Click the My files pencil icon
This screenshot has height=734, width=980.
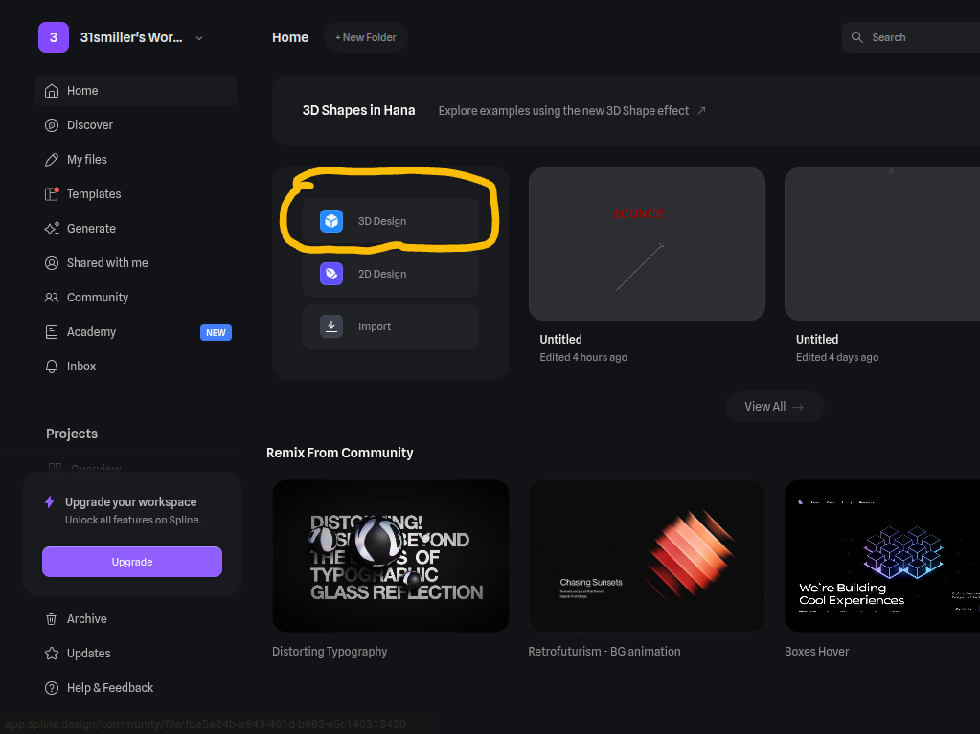[52, 160]
